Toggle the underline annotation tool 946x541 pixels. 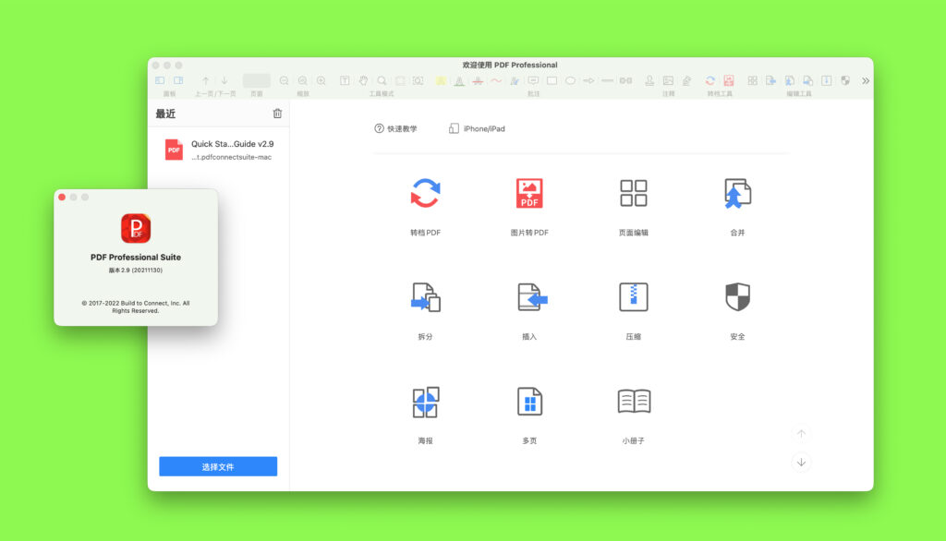click(x=459, y=81)
